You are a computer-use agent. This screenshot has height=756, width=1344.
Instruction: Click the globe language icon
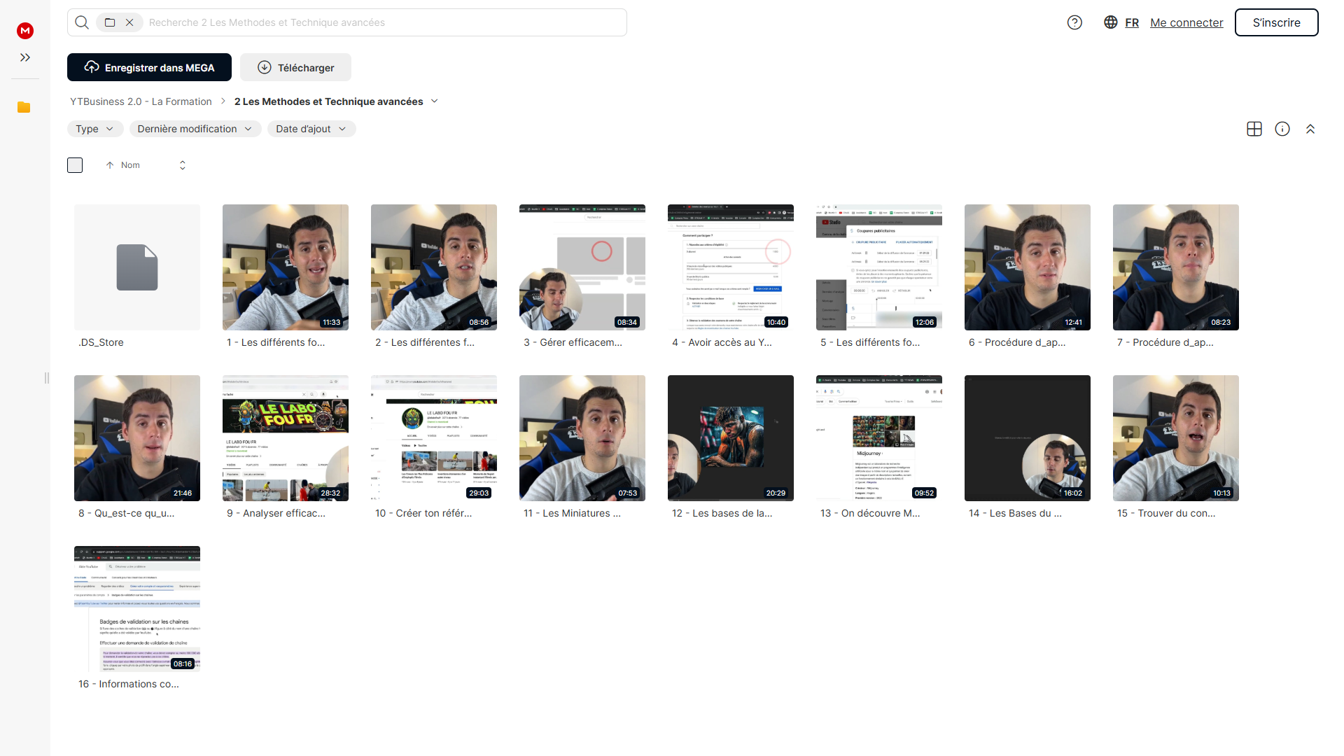coord(1110,22)
